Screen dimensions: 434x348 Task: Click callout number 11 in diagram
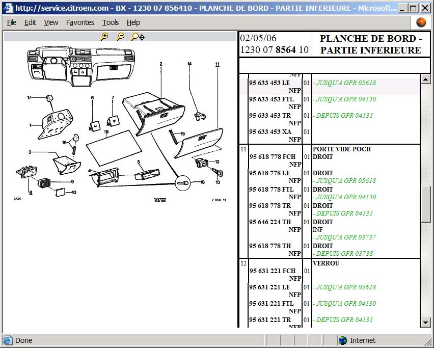pos(218,64)
